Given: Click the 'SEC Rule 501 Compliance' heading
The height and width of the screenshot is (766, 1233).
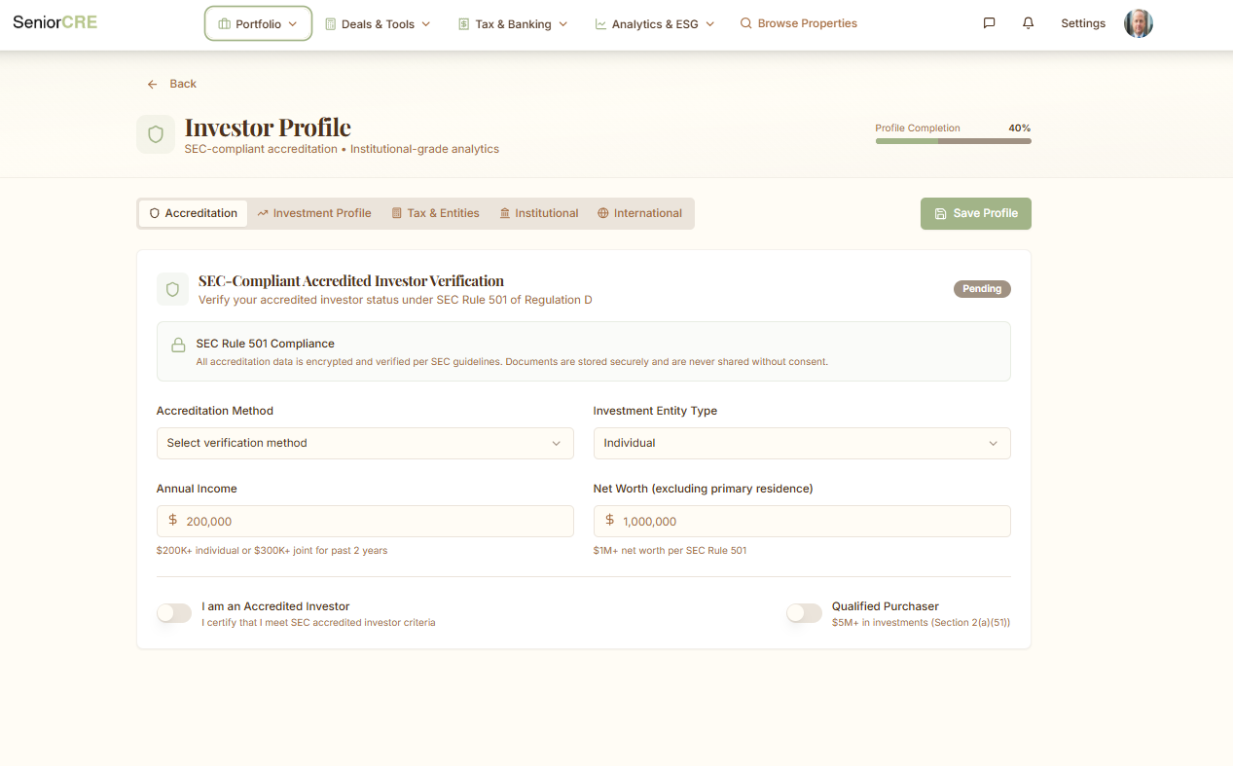Looking at the screenshot, I should [x=265, y=344].
